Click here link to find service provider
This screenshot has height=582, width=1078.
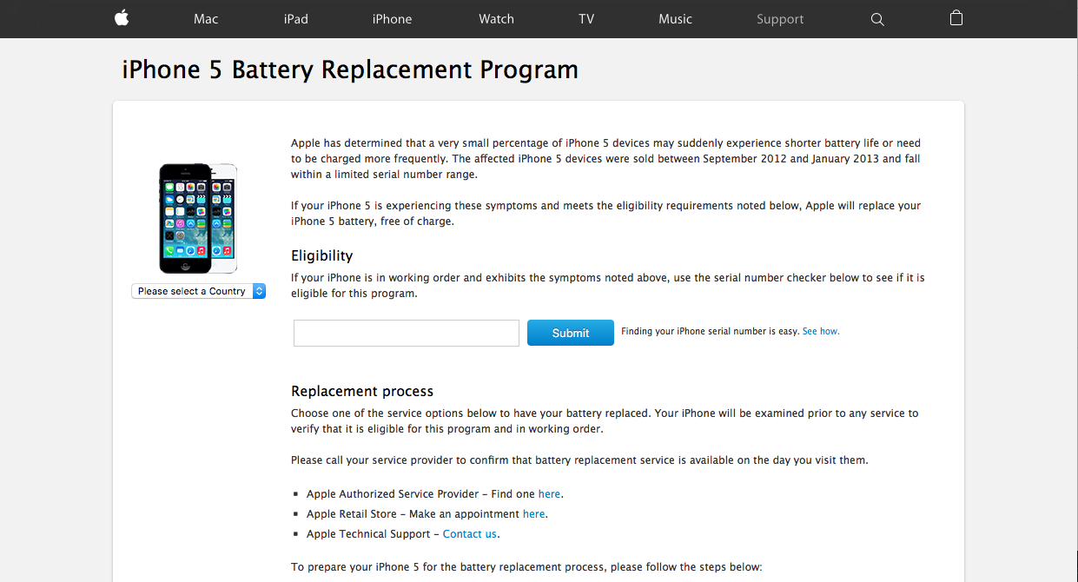coord(549,494)
